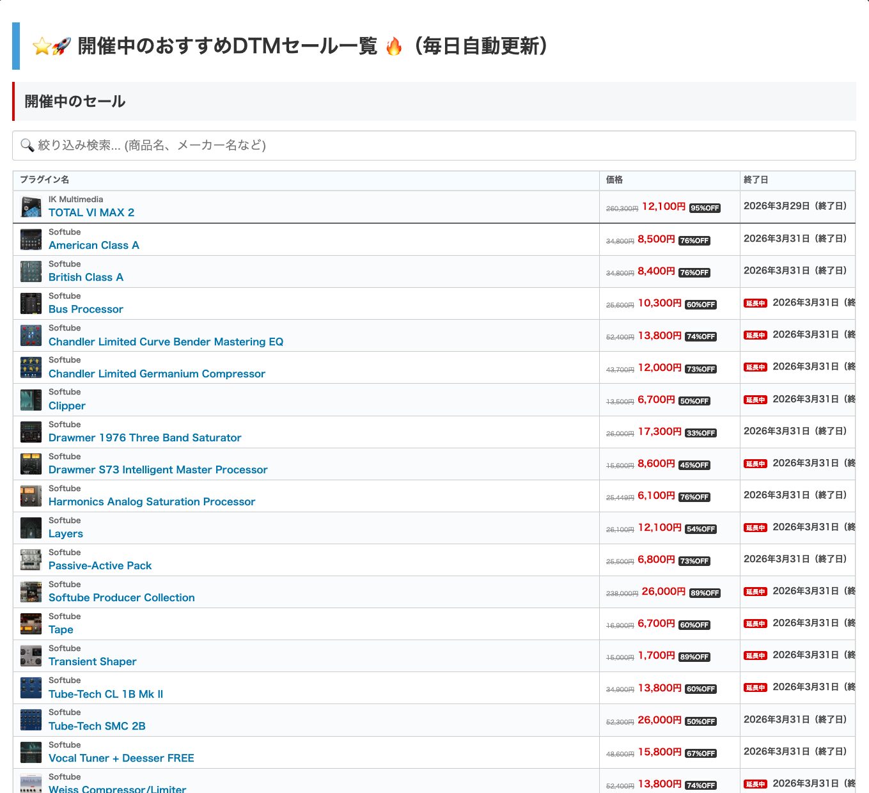Open the Bus Processor link
This screenshot has height=793, width=869.
click(86, 310)
